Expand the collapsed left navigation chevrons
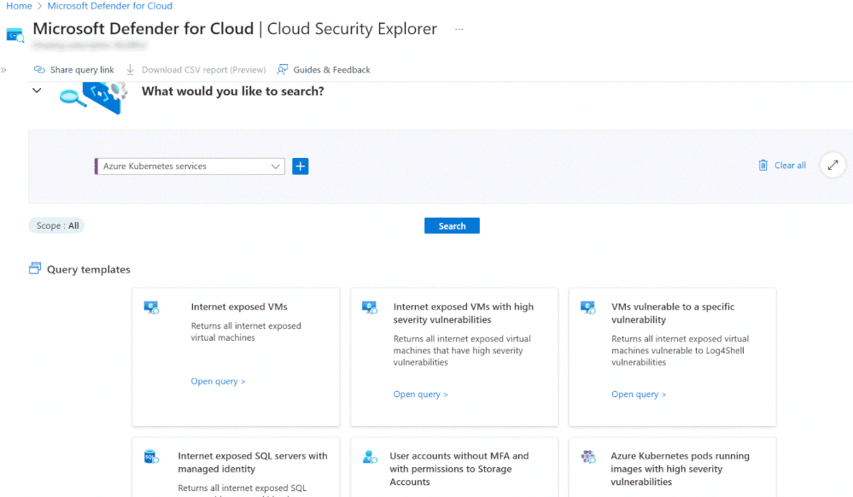 click(x=3, y=70)
